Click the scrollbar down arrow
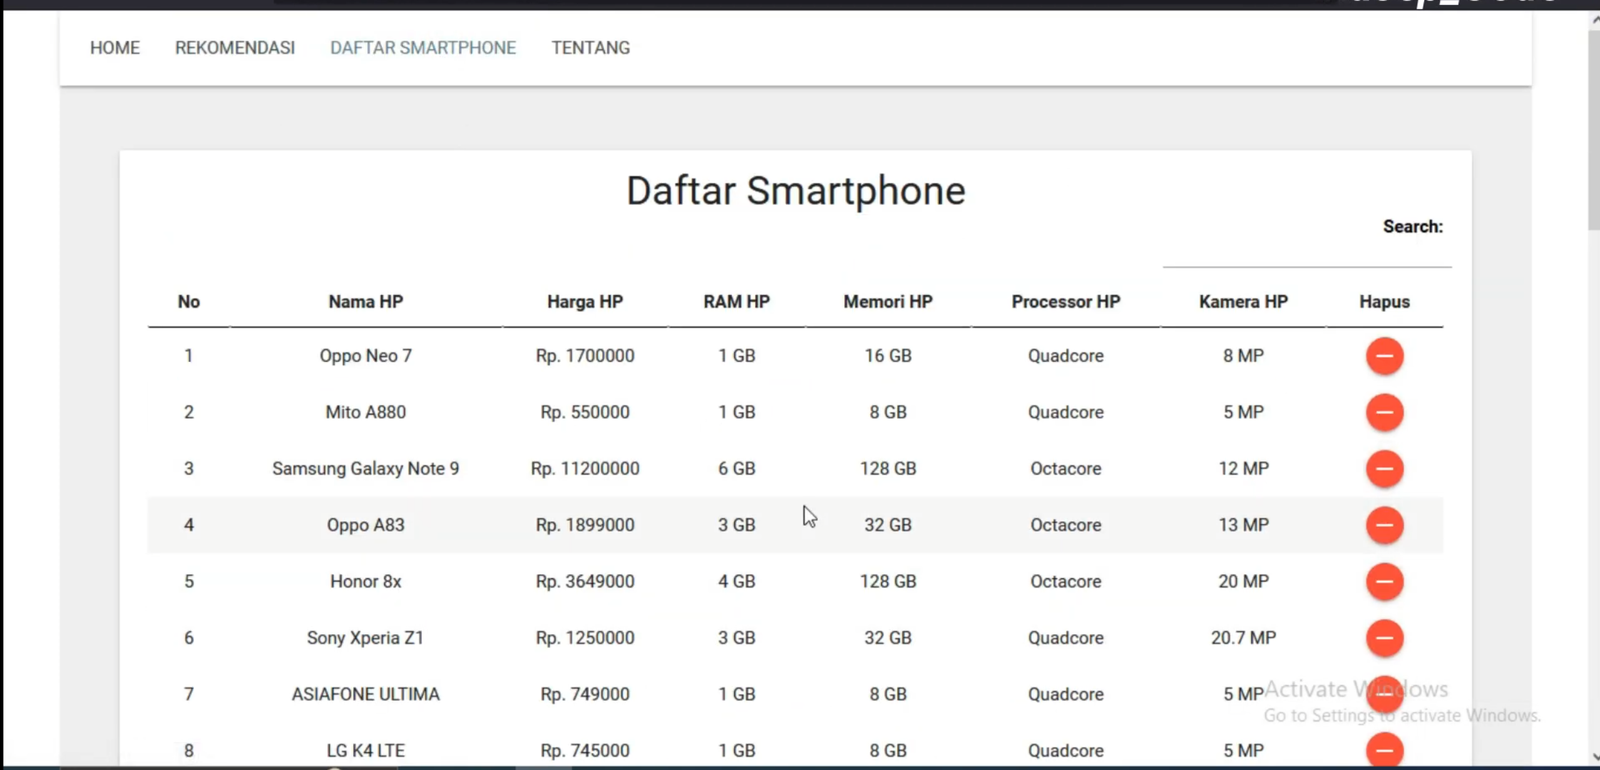 click(1594, 756)
